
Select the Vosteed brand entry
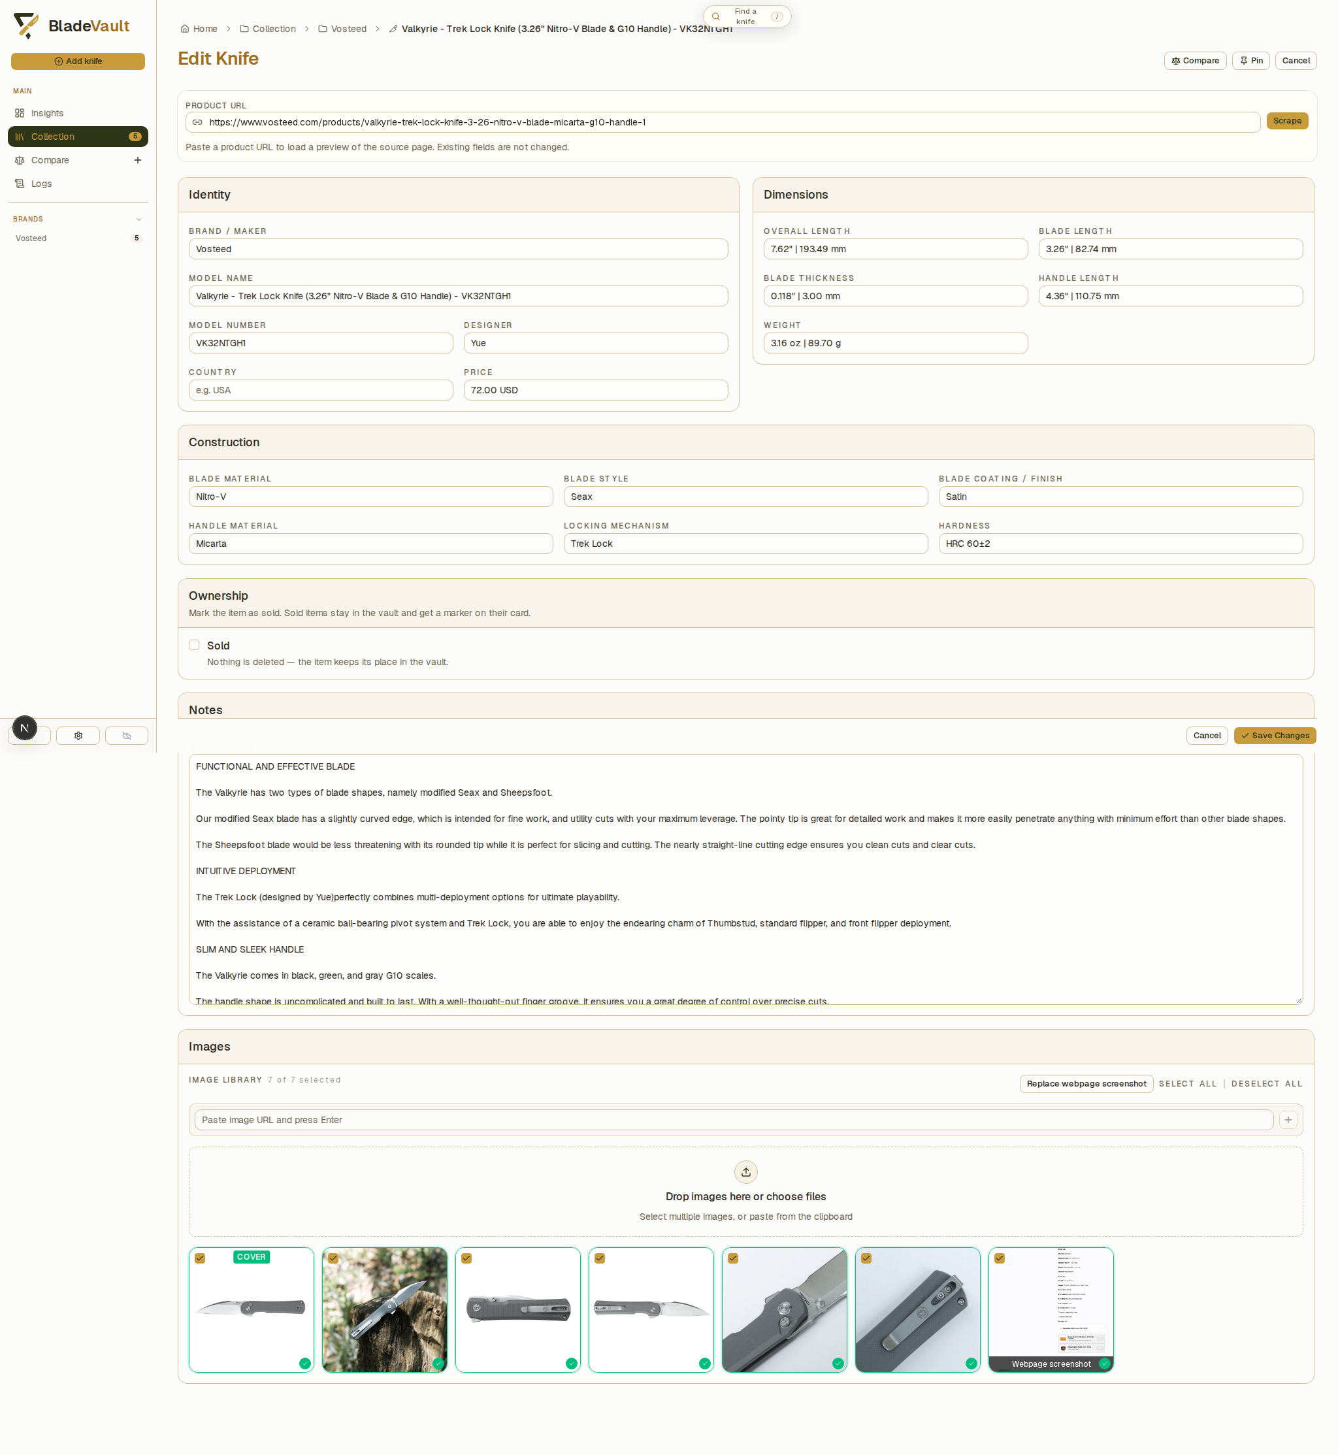78,239
